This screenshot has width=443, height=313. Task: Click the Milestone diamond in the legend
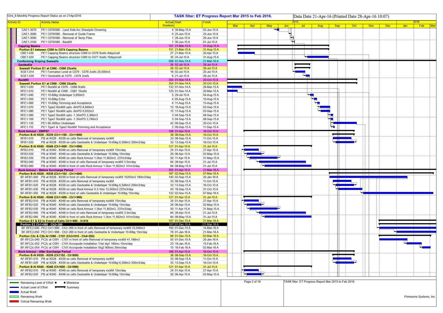64,283
